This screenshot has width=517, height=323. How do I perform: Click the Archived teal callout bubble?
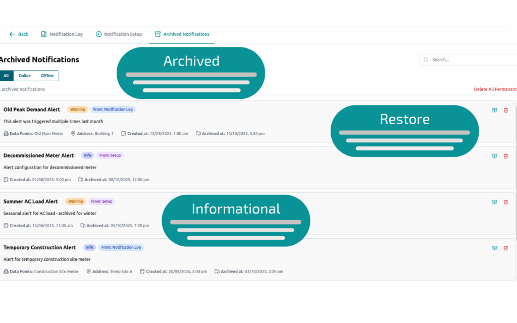tap(191, 73)
